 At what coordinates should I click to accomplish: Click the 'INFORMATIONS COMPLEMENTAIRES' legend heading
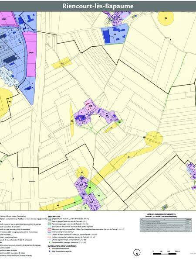62,246
